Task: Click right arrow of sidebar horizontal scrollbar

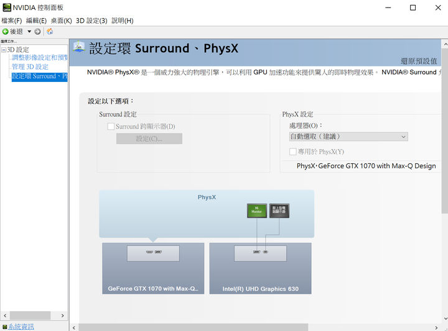Action: coord(63,315)
